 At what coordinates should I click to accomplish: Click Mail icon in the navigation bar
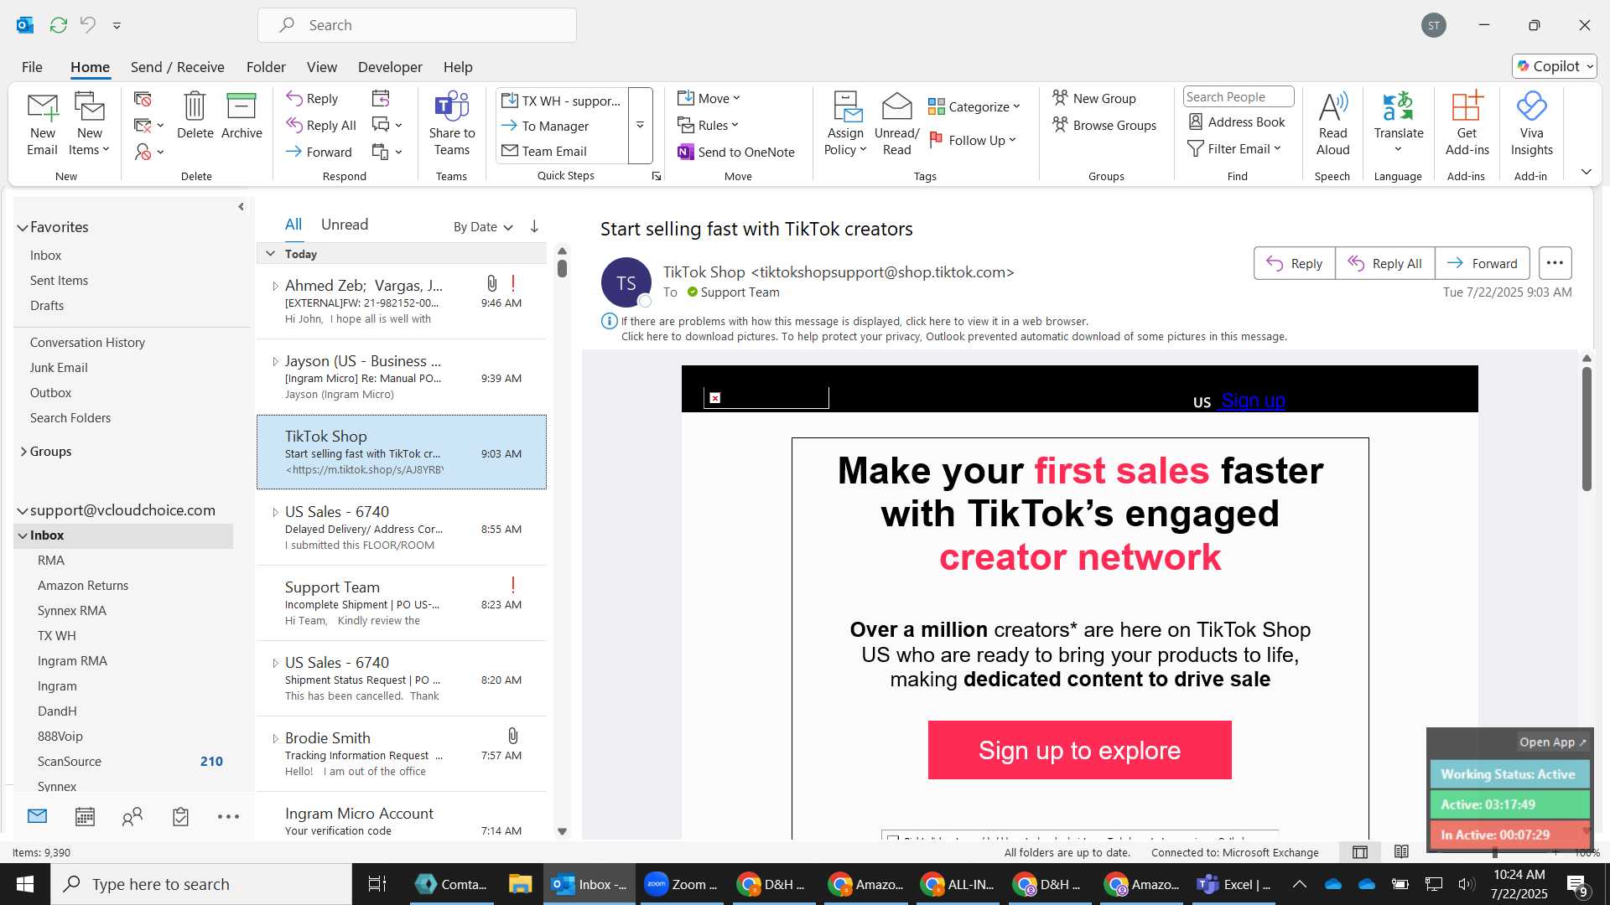[37, 816]
